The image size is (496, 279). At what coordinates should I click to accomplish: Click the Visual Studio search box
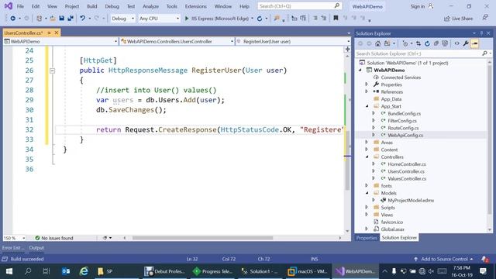pyautogui.click(x=299, y=6)
